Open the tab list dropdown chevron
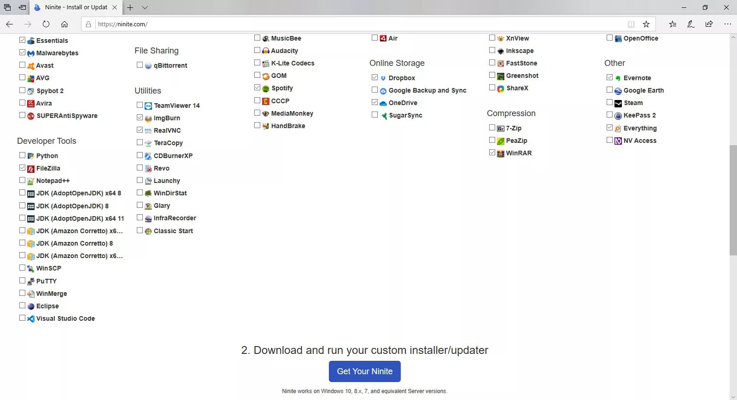The height and width of the screenshot is (400, 737). pyautogui.click(x=145, y=7)
